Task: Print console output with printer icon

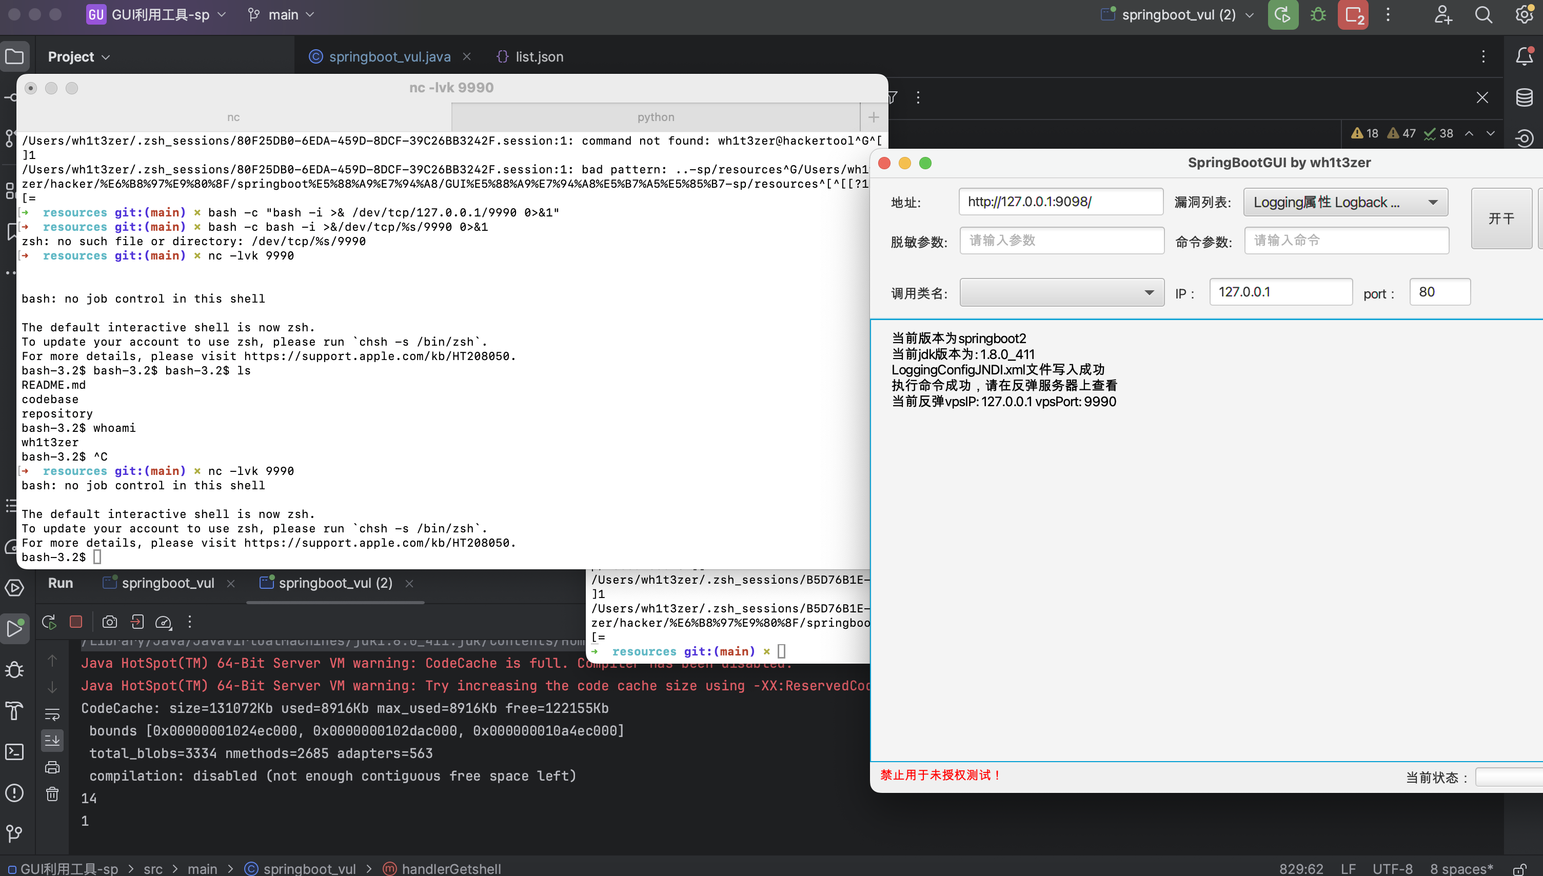Action: (52, 767)
